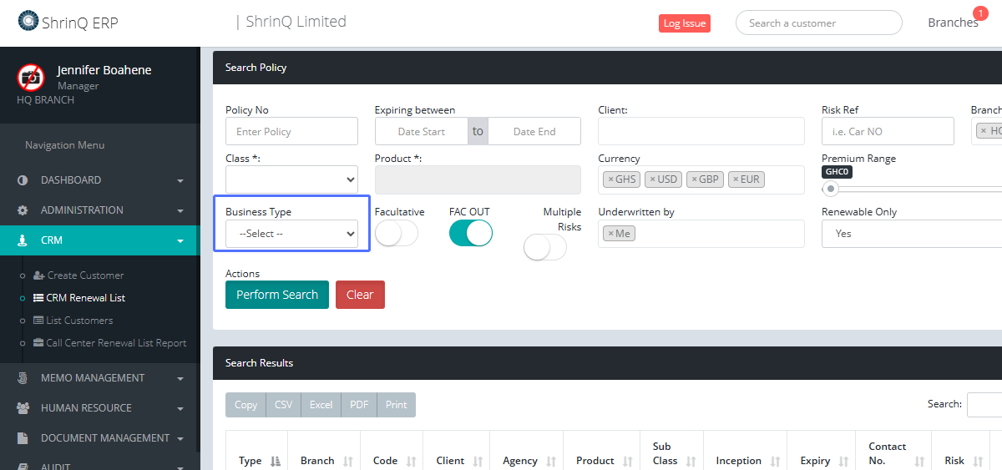The image size is (1002, 470).
Task: Remove the Me underwriter tag
Action: [610, 234]
